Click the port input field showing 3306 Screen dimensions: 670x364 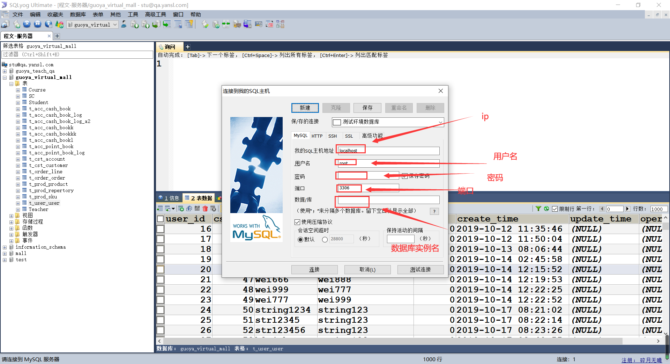pos(368,188)
